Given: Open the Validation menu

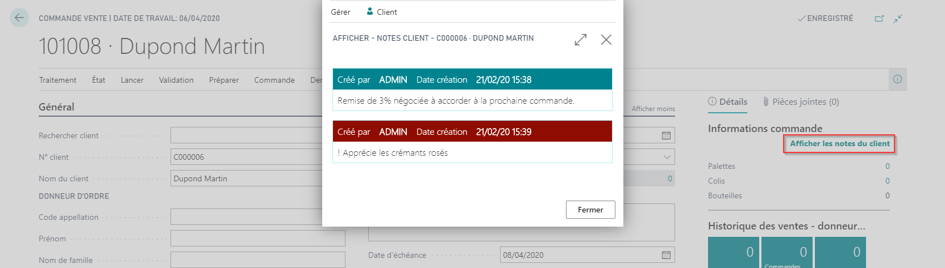Looking at the screenshot, I should 176,80.
